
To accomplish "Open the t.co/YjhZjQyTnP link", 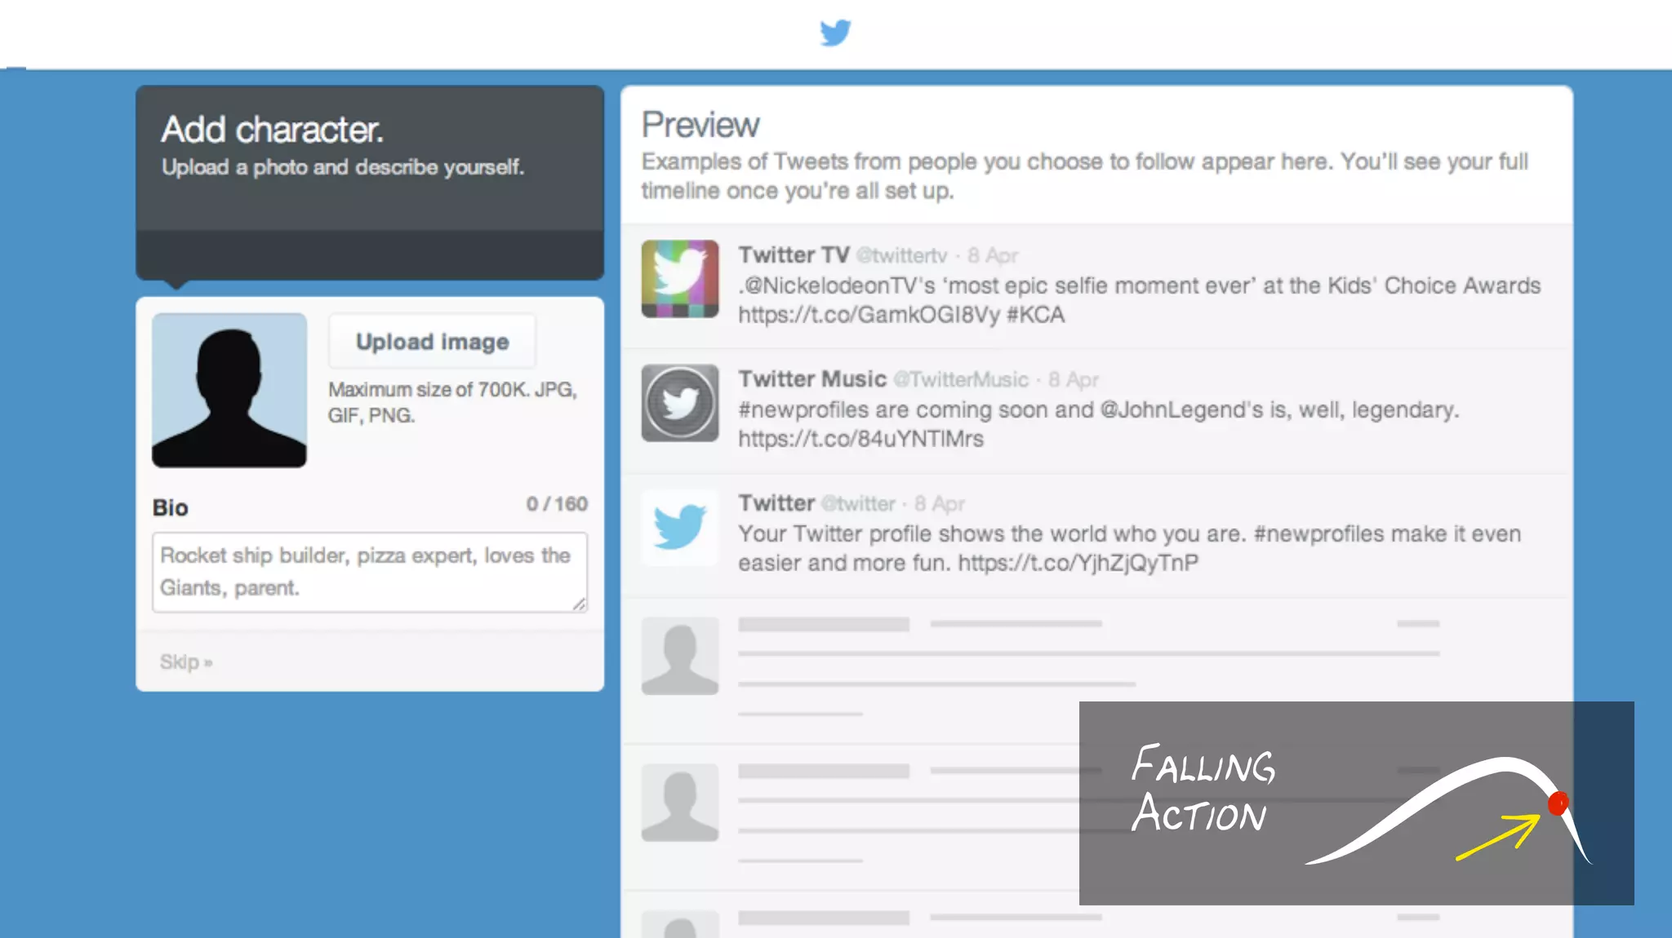I will click(1078, 563).
